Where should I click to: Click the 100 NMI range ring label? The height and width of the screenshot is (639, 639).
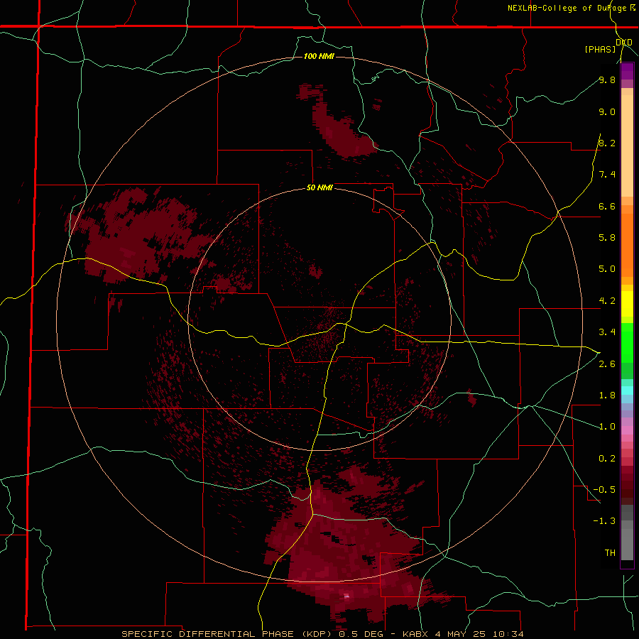(x=319, y=56)
